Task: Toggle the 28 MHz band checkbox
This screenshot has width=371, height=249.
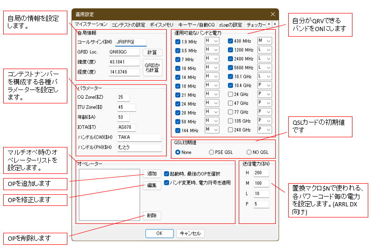Action: [178, 113]
